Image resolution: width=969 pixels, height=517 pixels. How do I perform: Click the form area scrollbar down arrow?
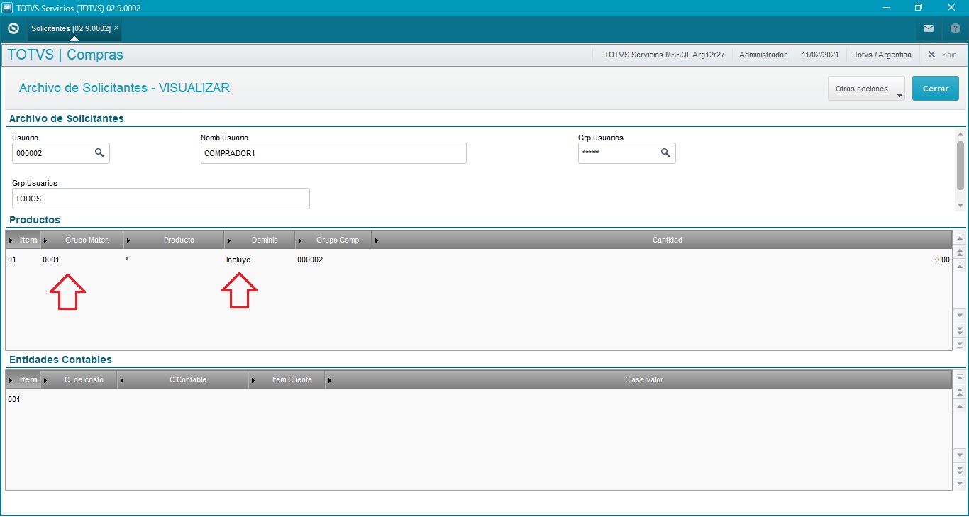[960, 205]
